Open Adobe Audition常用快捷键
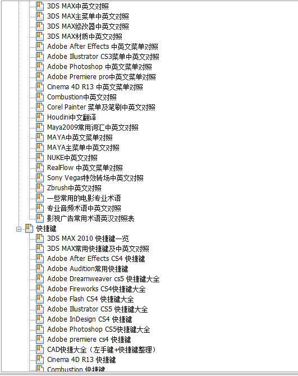The image size is (298, 376). [88, 269]
